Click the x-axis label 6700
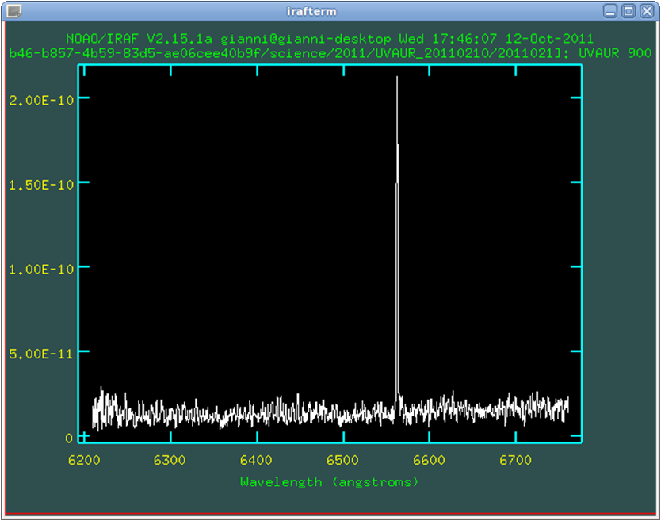Image resolution: width=661 pixels, height=521 pixels. [515, 460]
